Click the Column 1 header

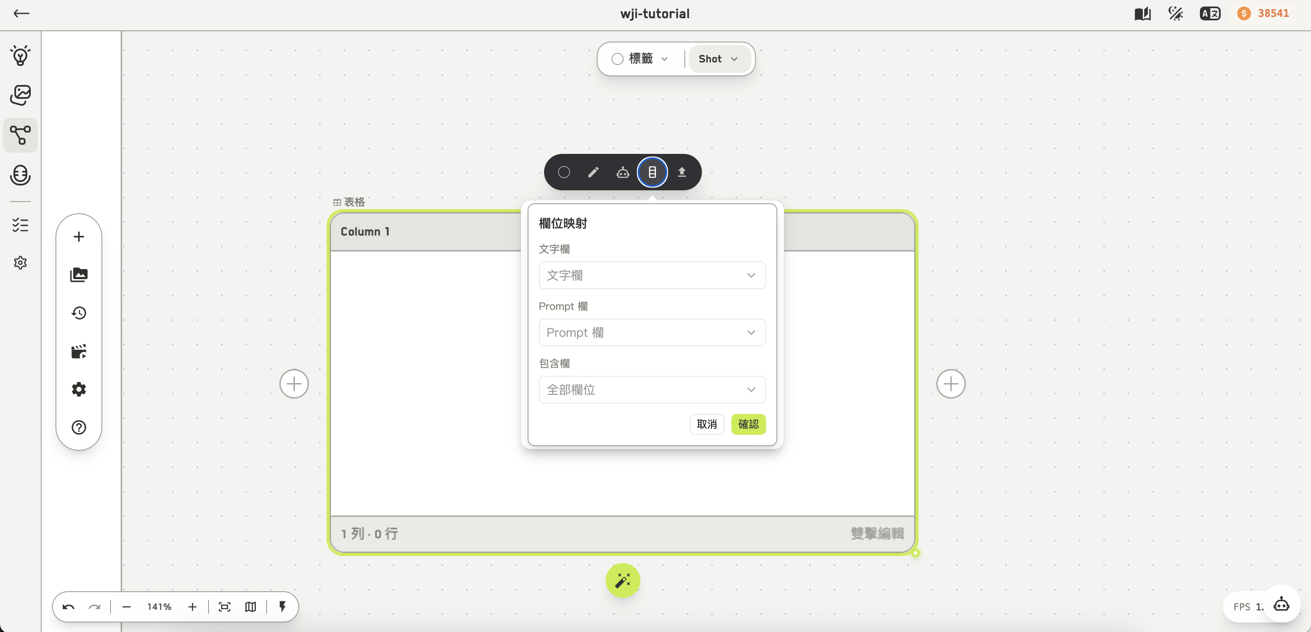[x=365, y=231]
